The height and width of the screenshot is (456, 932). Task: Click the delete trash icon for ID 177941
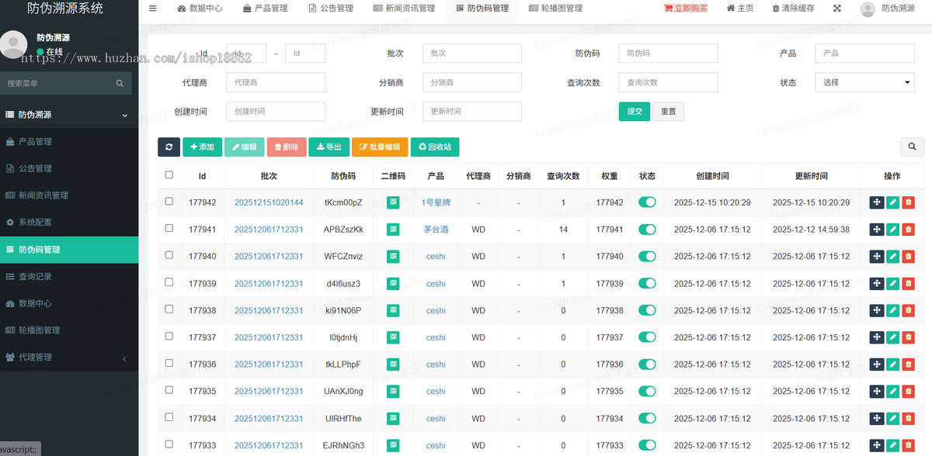point(909,230)
